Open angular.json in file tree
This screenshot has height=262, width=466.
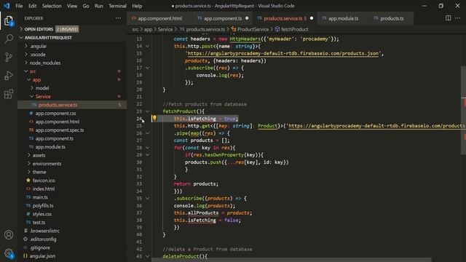pos(42,255)
